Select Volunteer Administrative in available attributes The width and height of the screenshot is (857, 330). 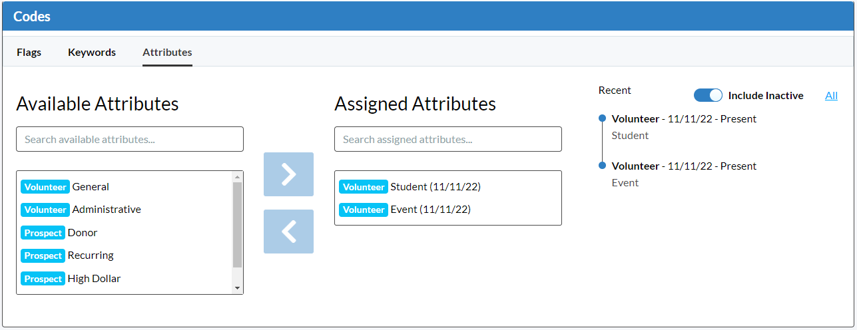click(x=125, y=210)
